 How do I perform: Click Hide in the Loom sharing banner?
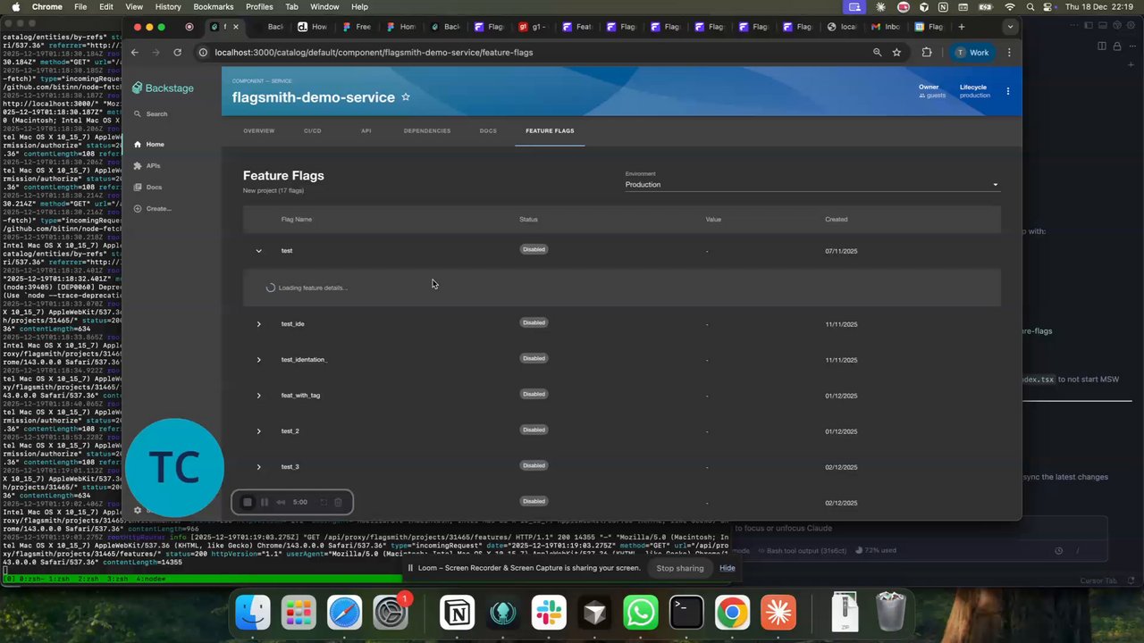coord(728,568)
